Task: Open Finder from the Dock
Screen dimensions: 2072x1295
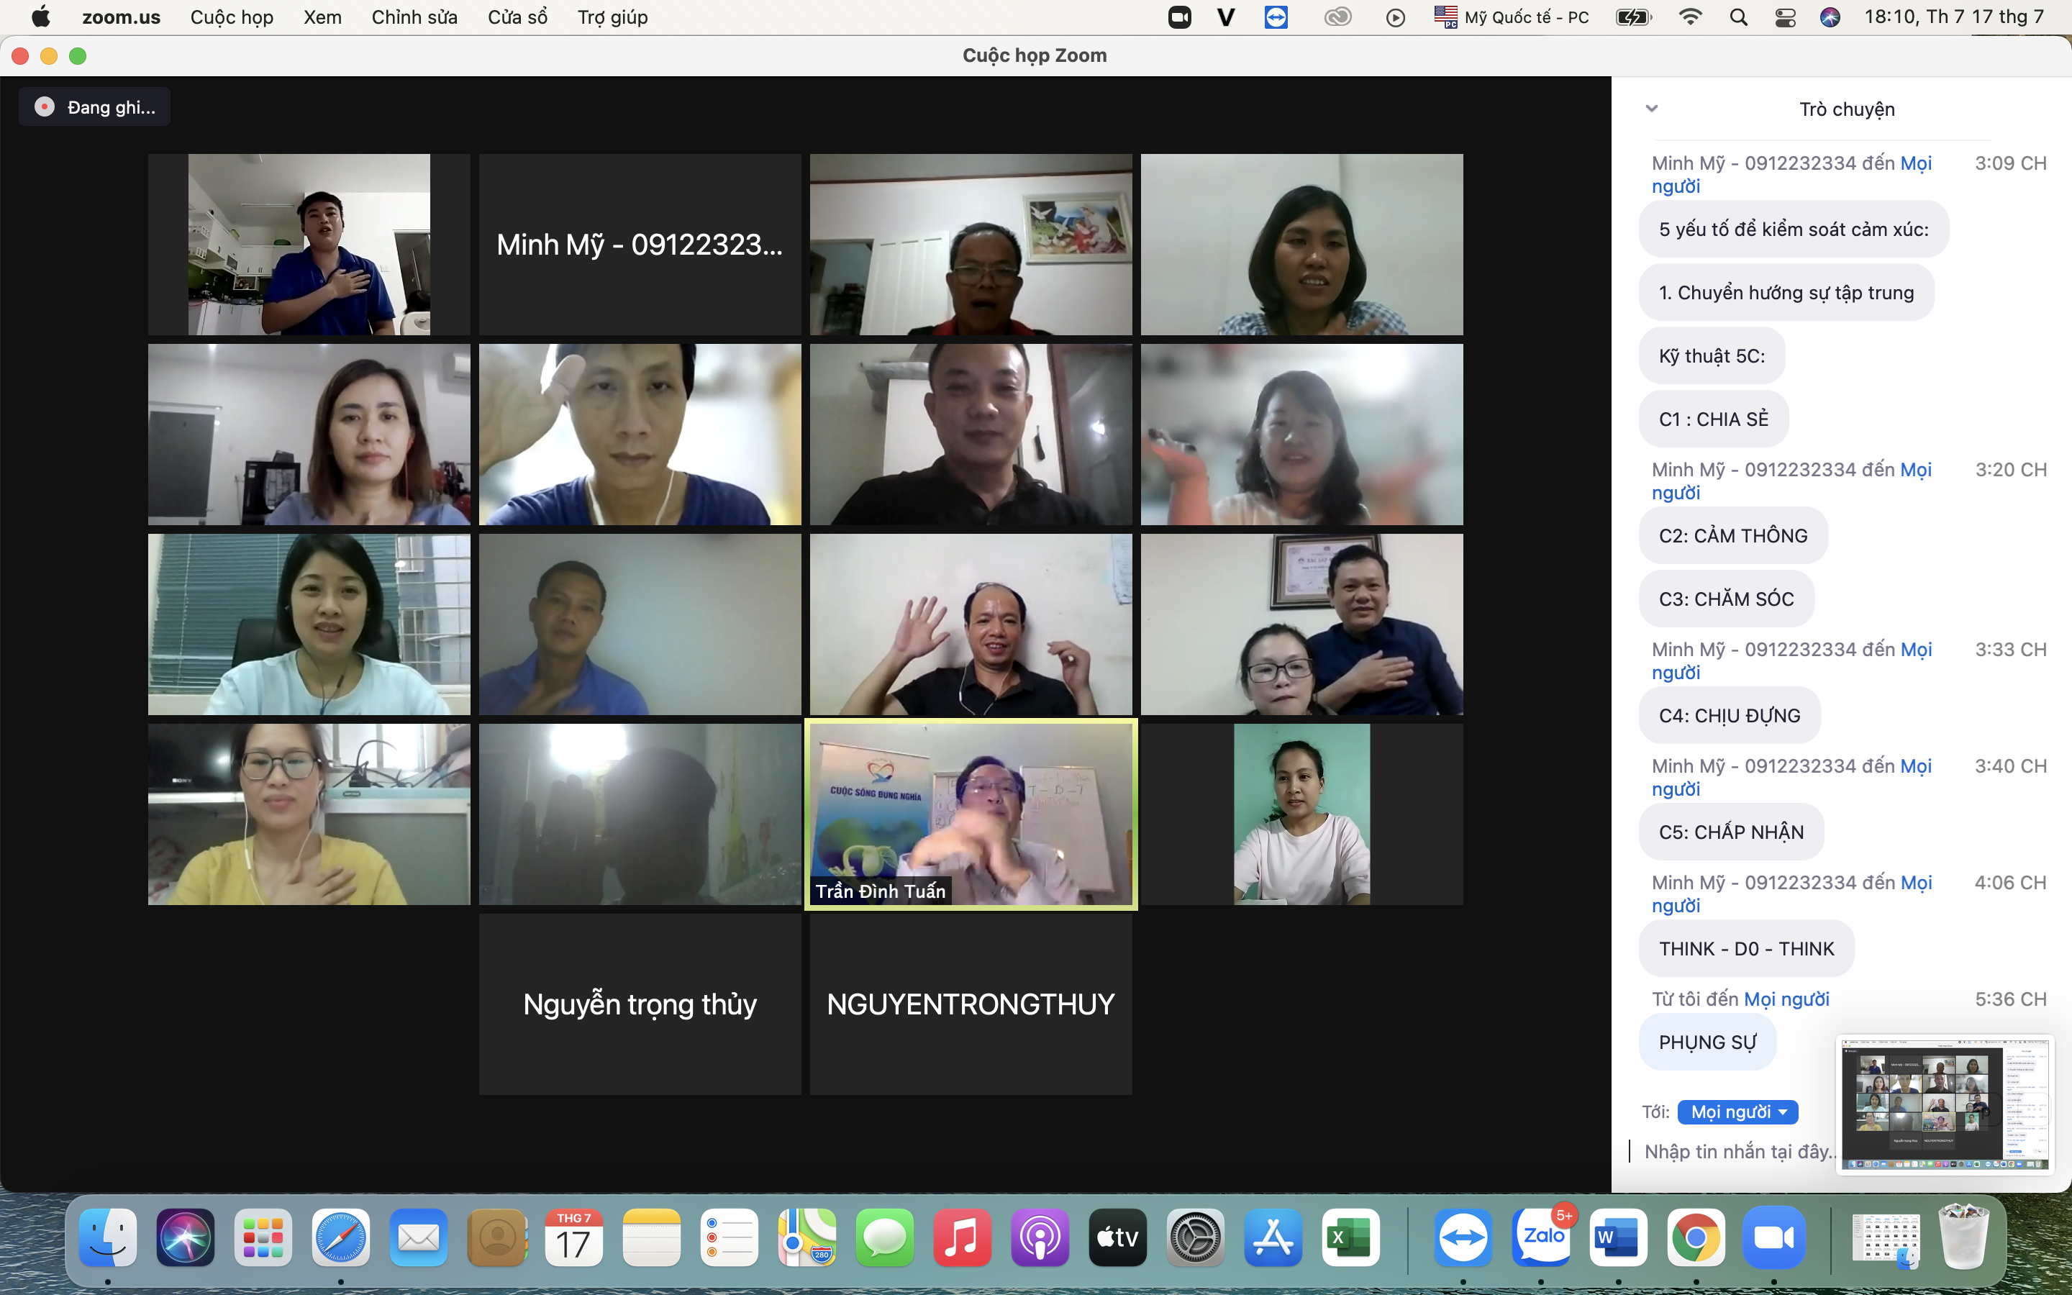Action: tap(108, 1237)
